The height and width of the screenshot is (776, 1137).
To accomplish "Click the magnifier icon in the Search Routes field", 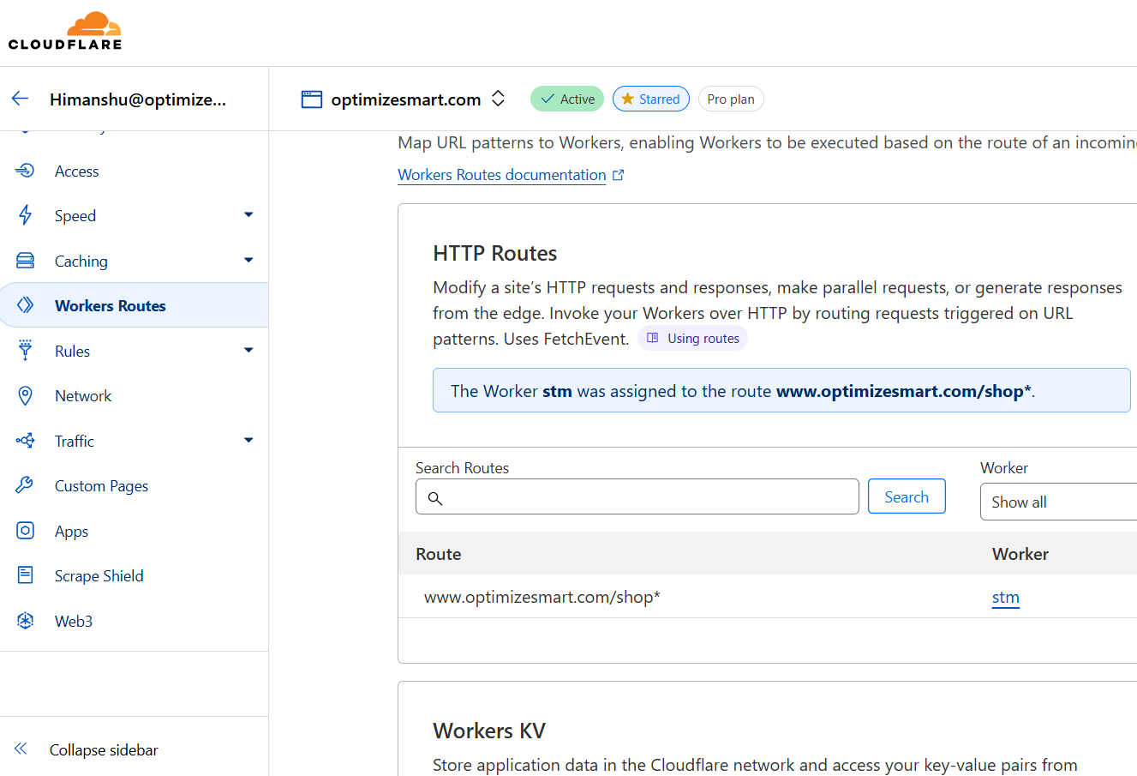I will (435, 498).
